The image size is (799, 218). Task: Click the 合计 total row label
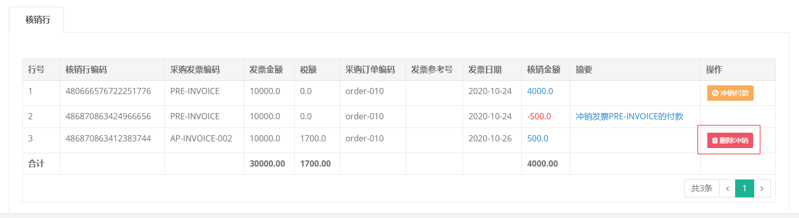[36, 164]
